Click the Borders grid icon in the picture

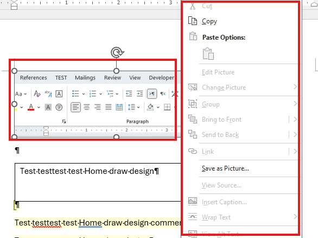tap(167, 107)
